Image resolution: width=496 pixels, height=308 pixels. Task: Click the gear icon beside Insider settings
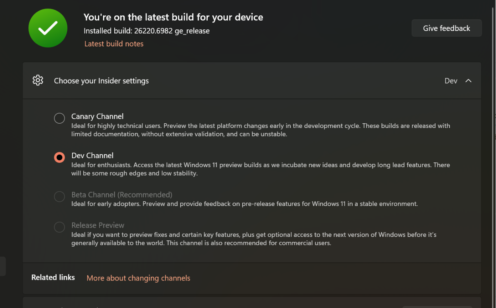[38, 80]
